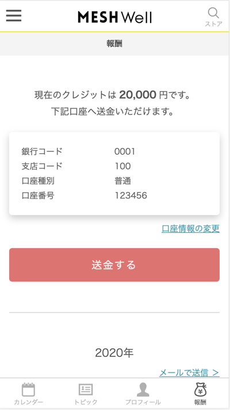This screenshot has width=230, height=410.
Task: Select the 2020年 year heading
Action: pos(114,353)
